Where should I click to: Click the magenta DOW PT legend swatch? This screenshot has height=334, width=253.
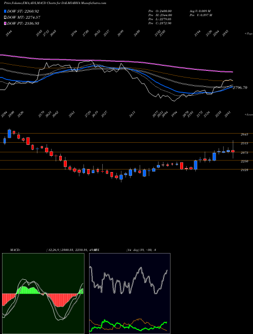pyautogui.click(x=5, y=23)
